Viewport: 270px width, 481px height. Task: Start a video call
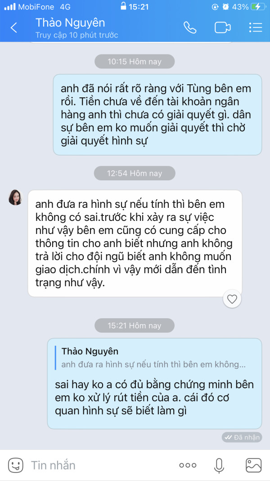tap(223, 27)
